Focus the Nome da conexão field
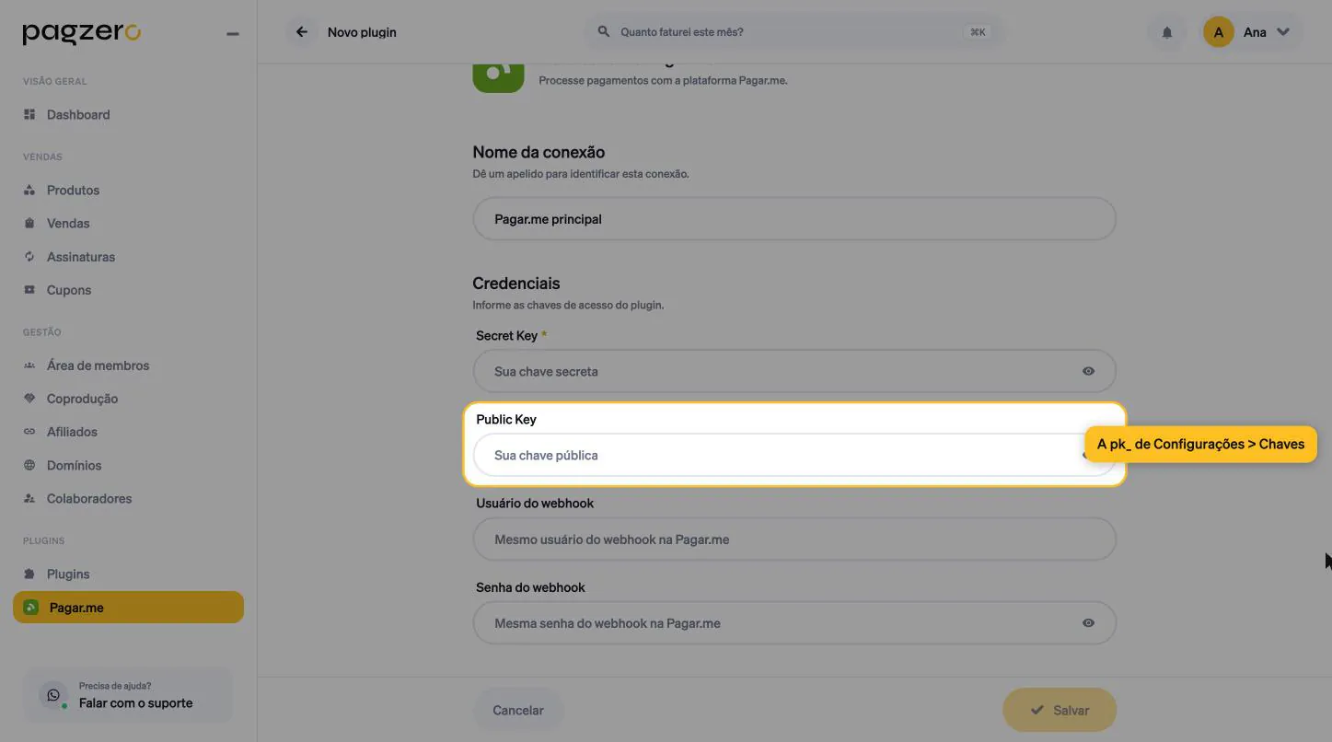1332x742 pixels. click(794, 219)
